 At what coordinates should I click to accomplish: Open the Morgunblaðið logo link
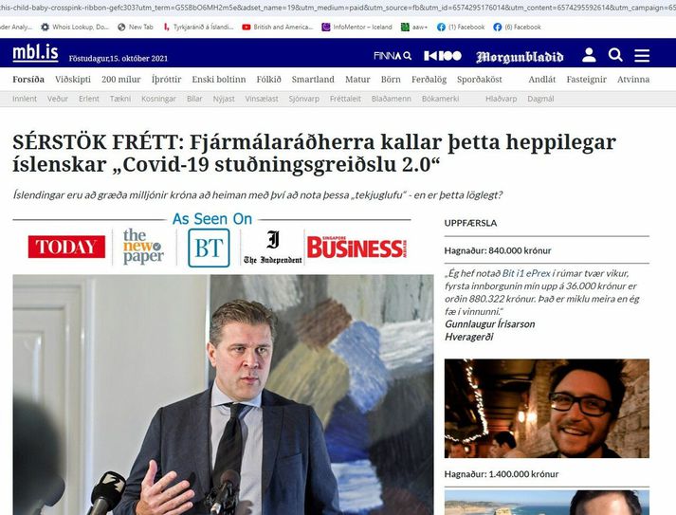(x=520, y=57)
